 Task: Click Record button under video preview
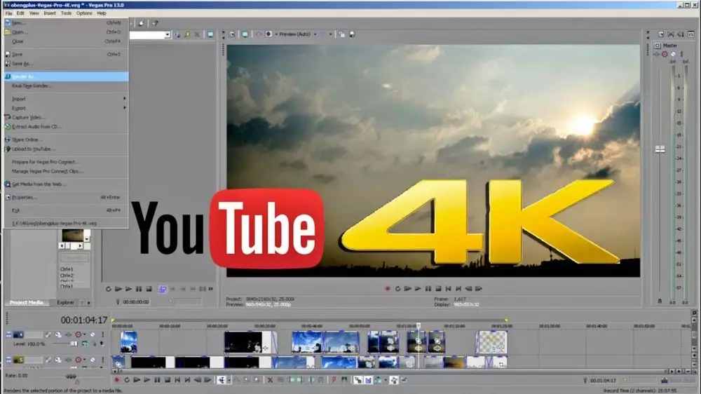[388, 289]
